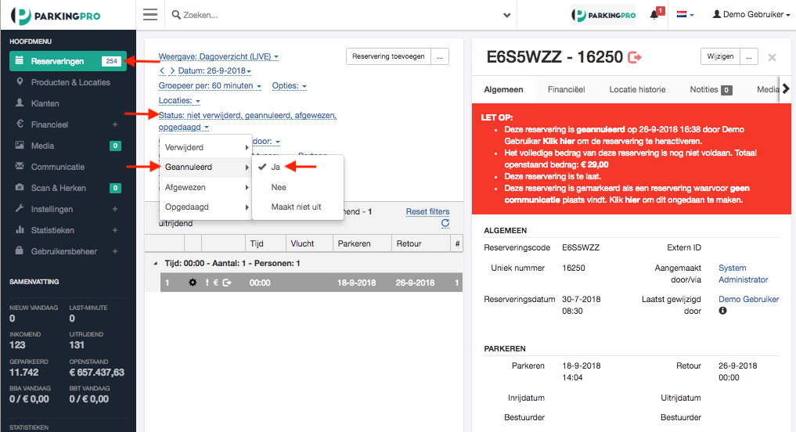The width and height of the screenshot is (796, 432).
Task: Expand Statistieken with the plus icon
Action: click(x=115, y=230)
